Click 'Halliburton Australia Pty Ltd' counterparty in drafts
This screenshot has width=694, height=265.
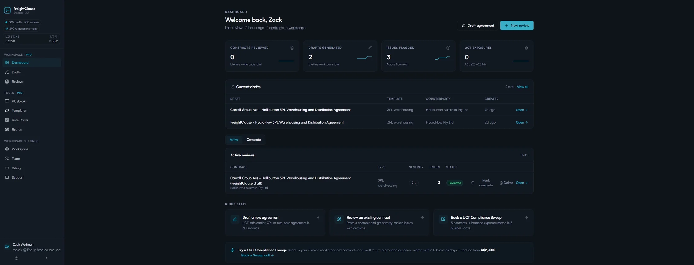pos(447,110)
